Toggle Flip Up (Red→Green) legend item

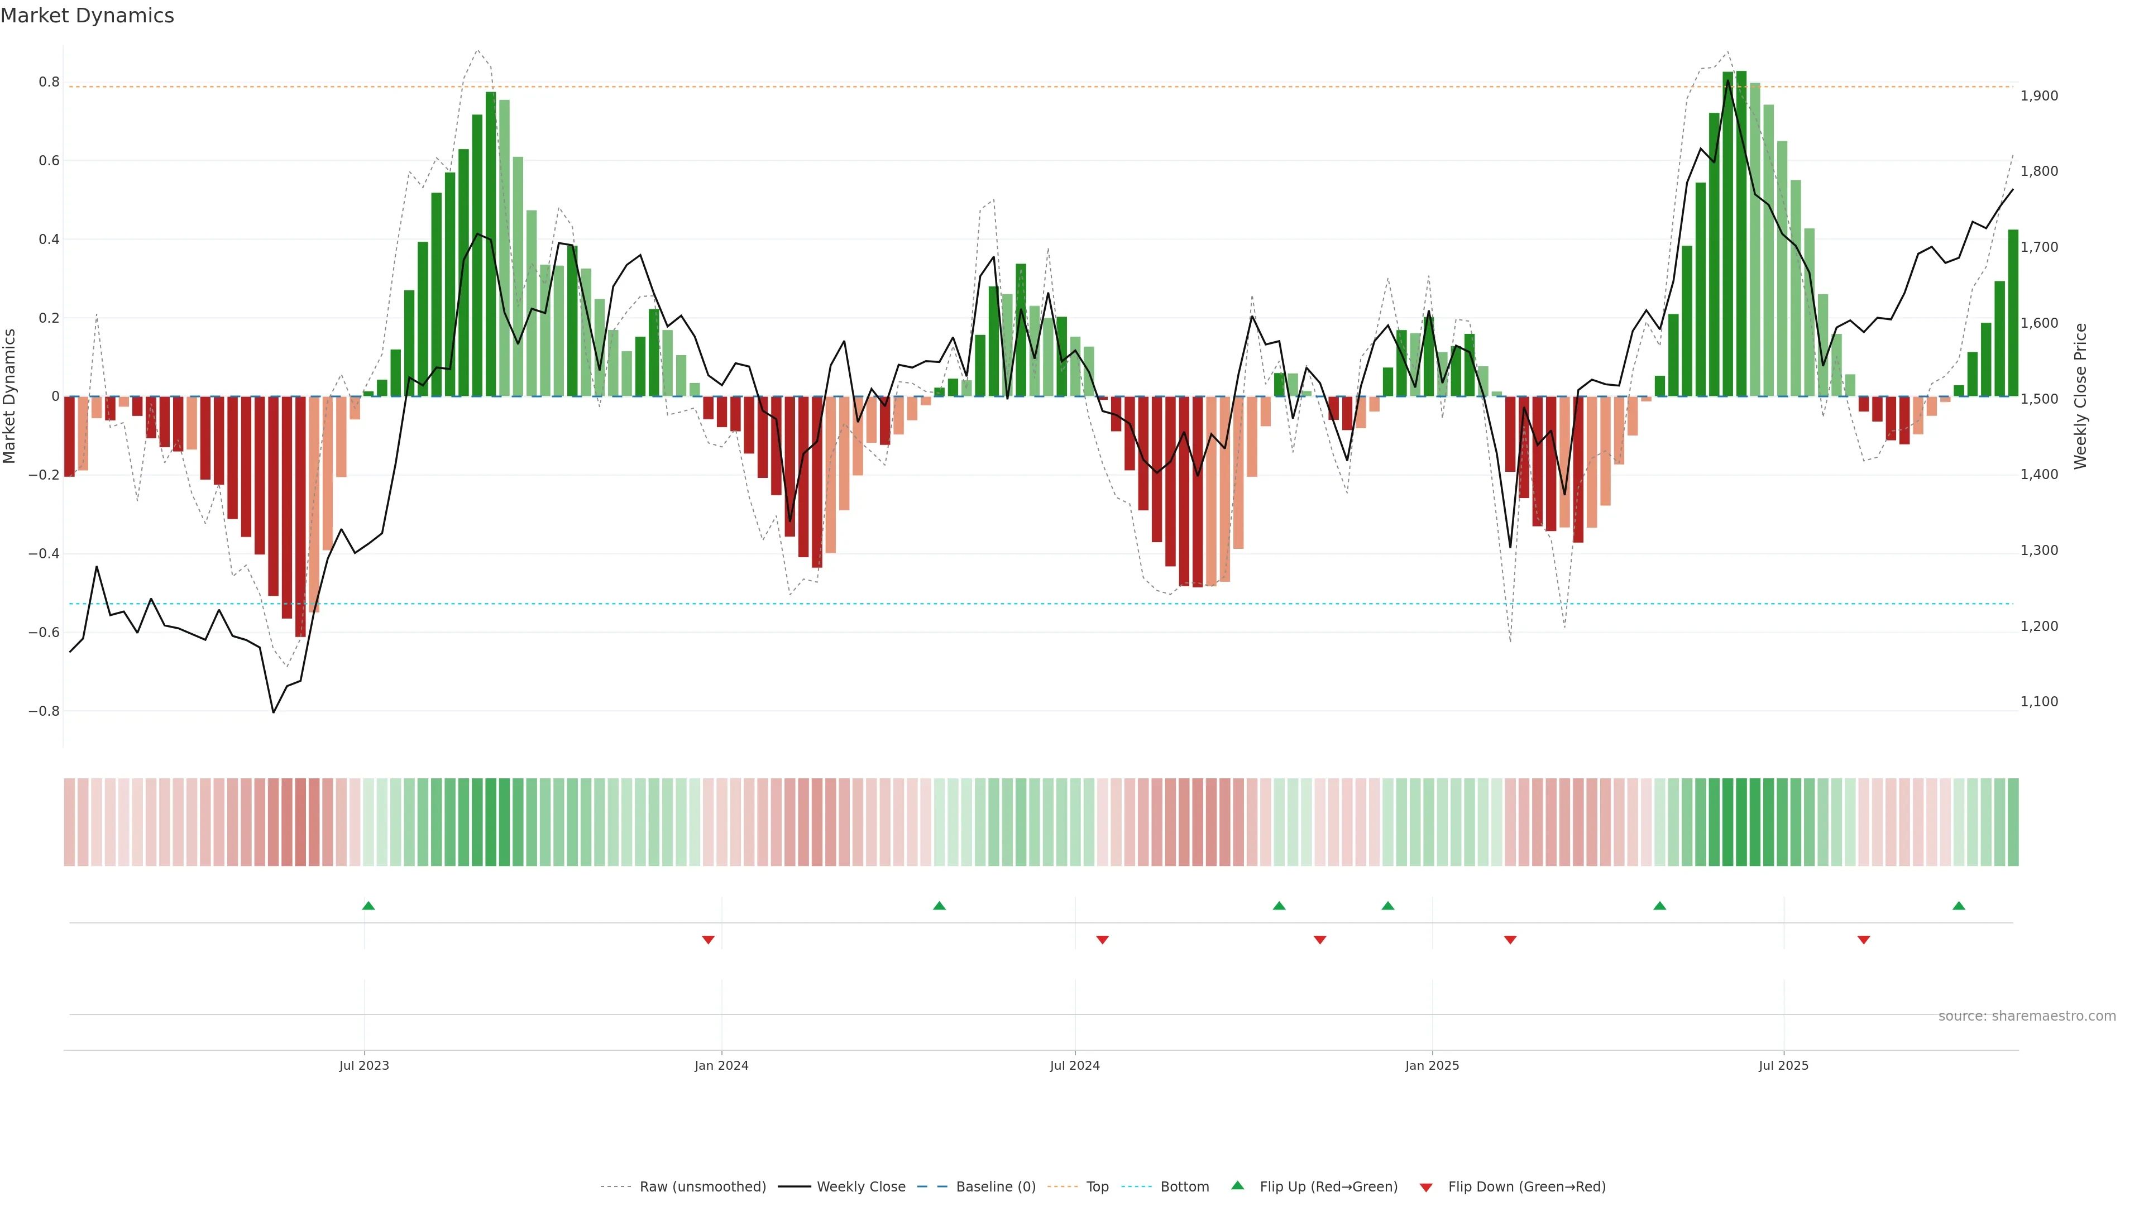pos(1328,1187)
